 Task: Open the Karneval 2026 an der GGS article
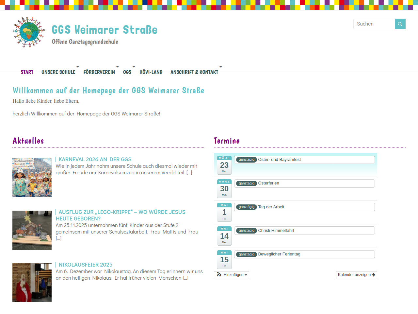(95, 159)
